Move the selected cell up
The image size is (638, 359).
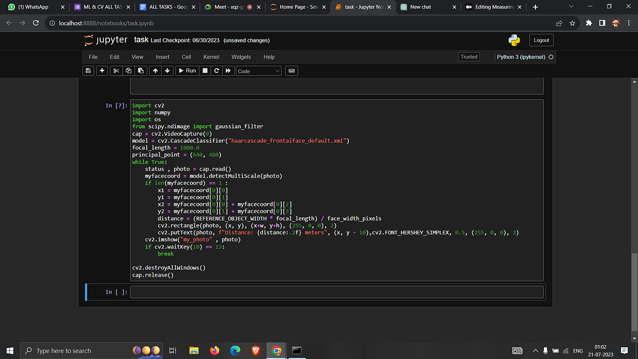coord(155,71)
